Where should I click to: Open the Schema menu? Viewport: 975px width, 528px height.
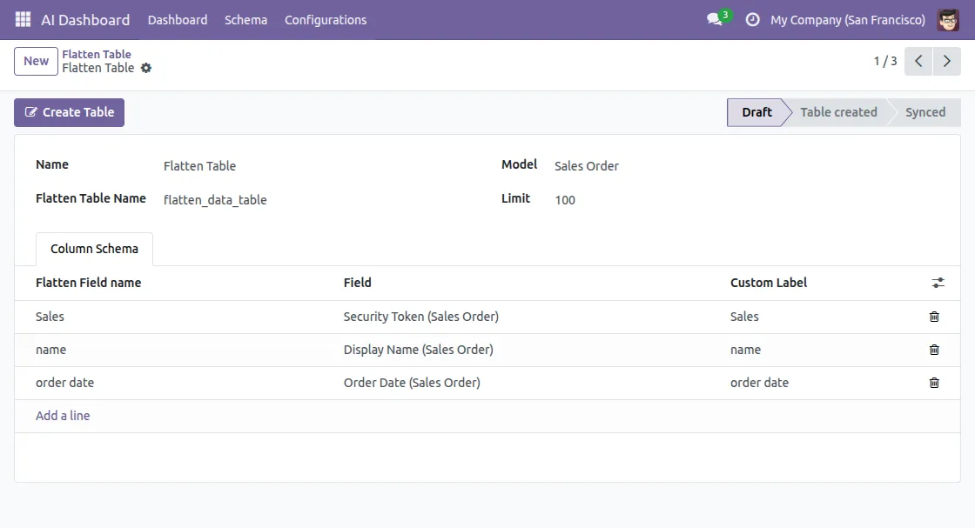click(245, 19)
